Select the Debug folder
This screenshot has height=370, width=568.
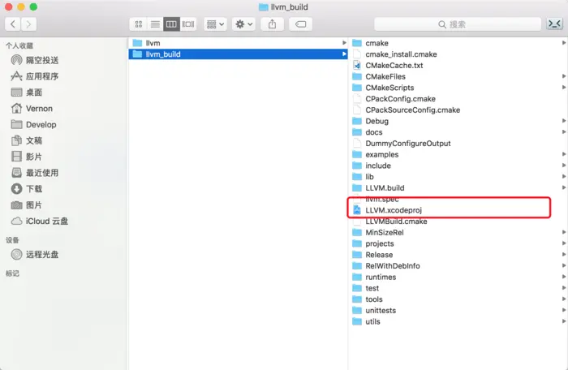(458, 121)
